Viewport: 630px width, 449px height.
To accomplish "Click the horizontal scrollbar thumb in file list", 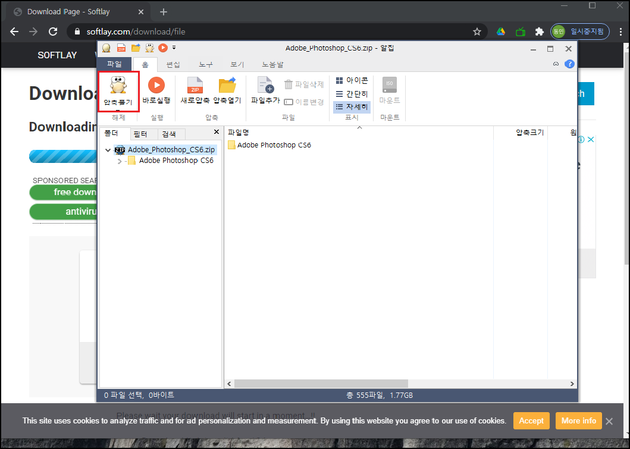I will (x=321, y=384).
